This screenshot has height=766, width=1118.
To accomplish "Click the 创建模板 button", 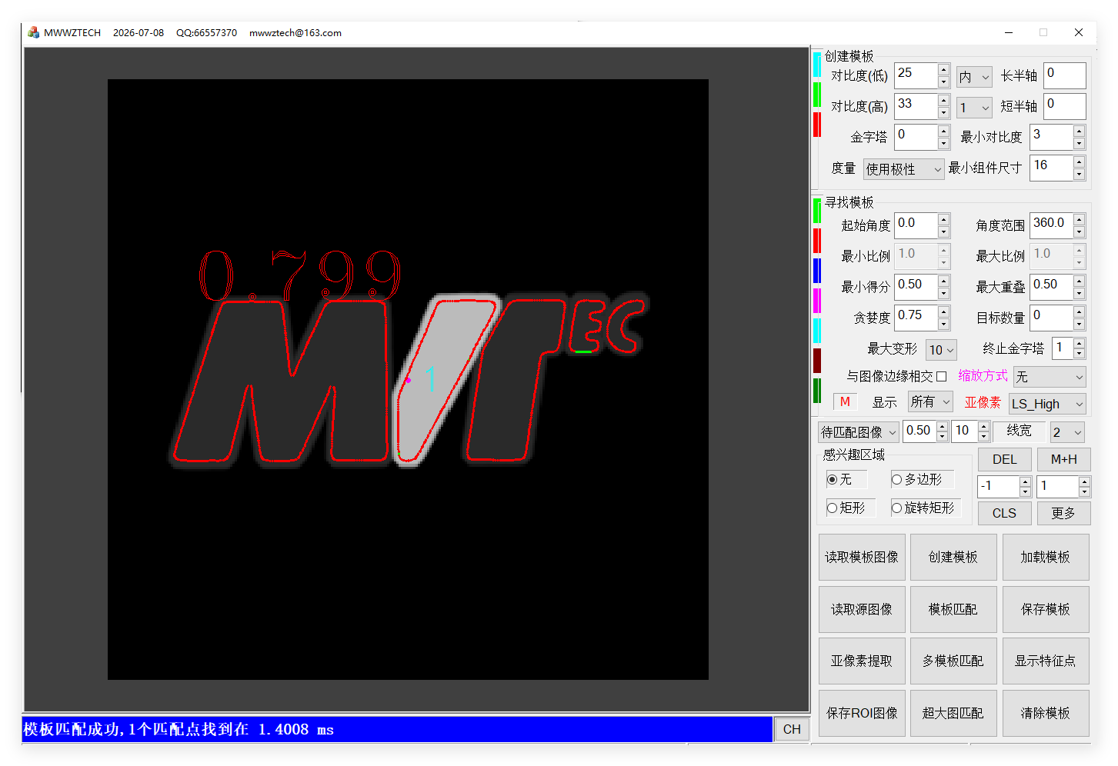I will click(953, 557).
